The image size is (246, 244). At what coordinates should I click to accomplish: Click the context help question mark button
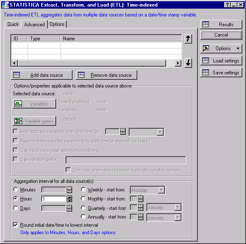tap(227, 5)
